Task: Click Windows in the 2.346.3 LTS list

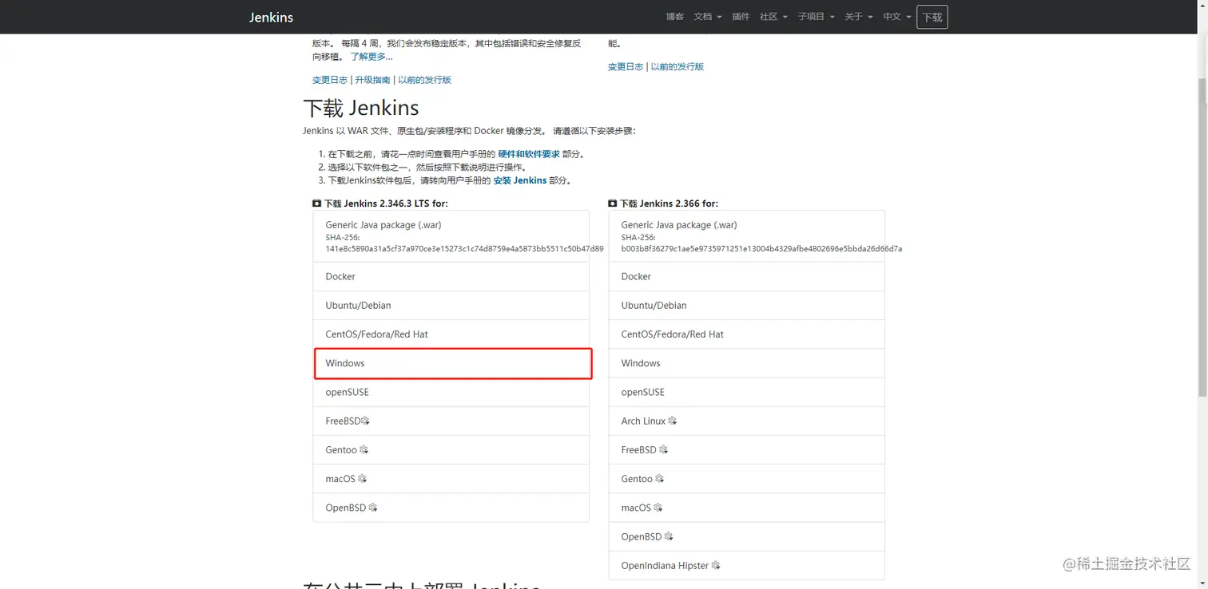Action: coord(452,363)
